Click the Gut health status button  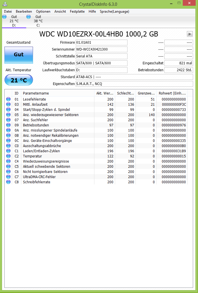(19, 55)
